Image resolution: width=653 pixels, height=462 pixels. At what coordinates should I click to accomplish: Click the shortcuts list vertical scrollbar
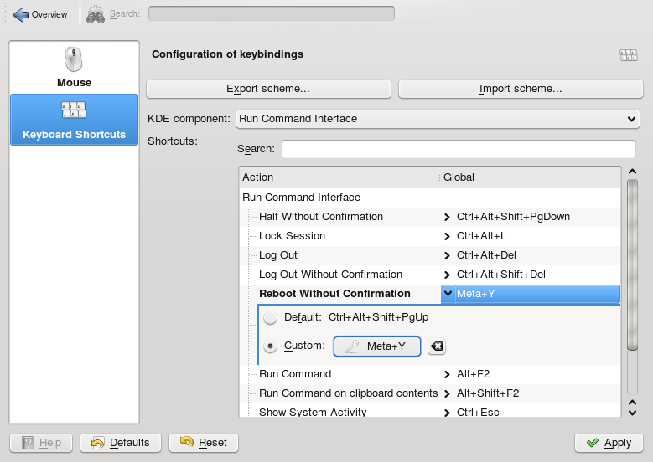(633, 268)
